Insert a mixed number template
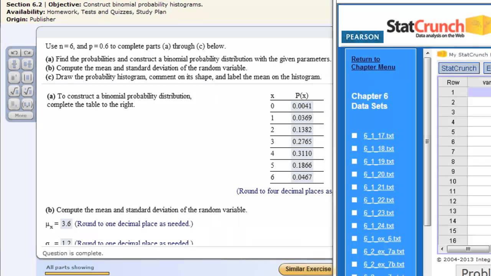The height and width of the screenshot is (276, 491). [x=27, y=64]
